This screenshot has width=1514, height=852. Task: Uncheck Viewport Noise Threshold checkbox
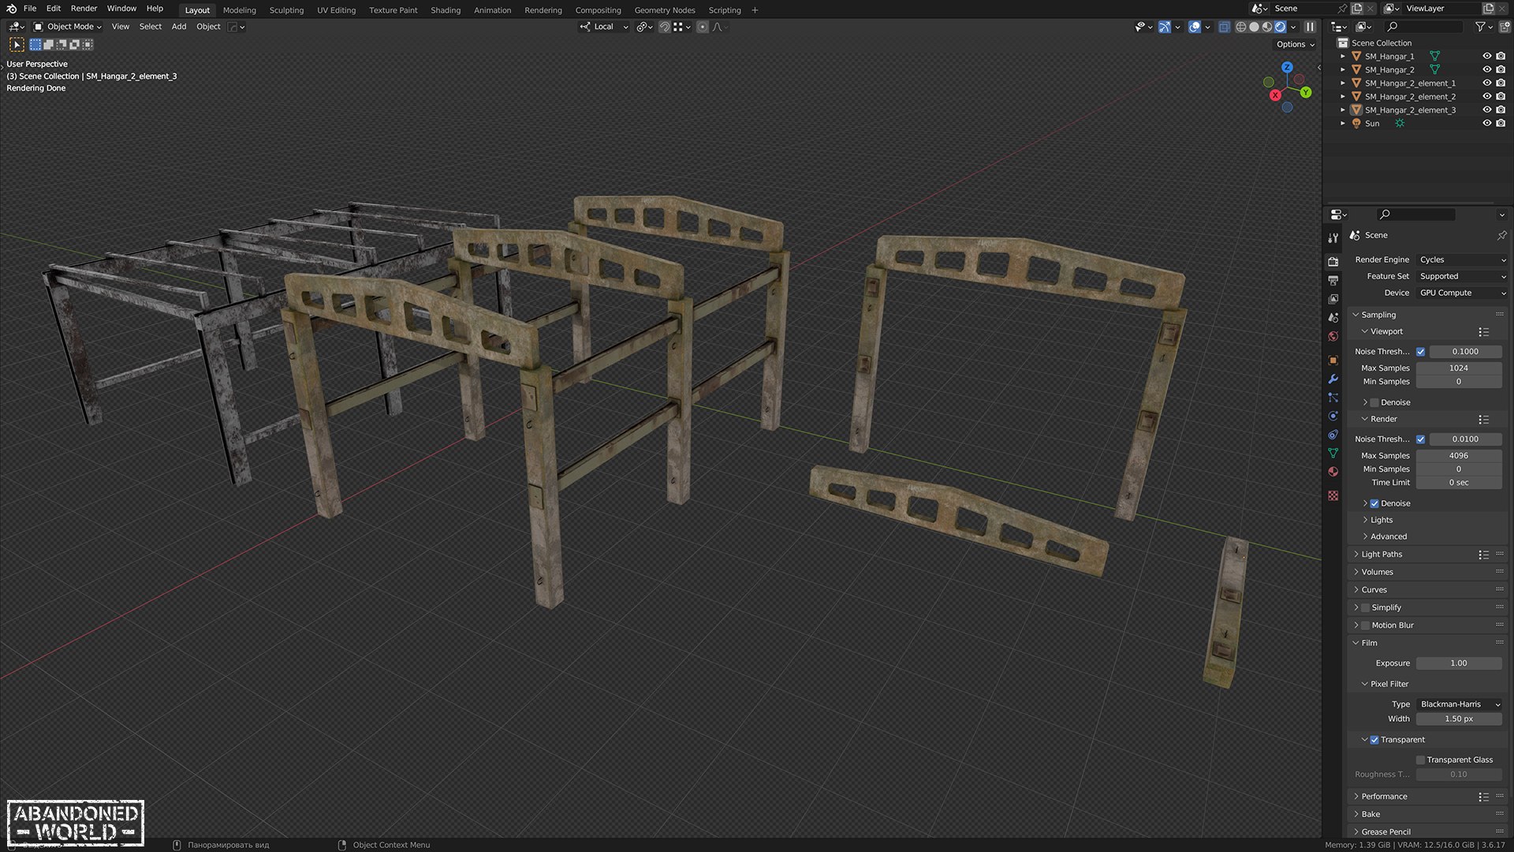click(x=1420, y=352)
